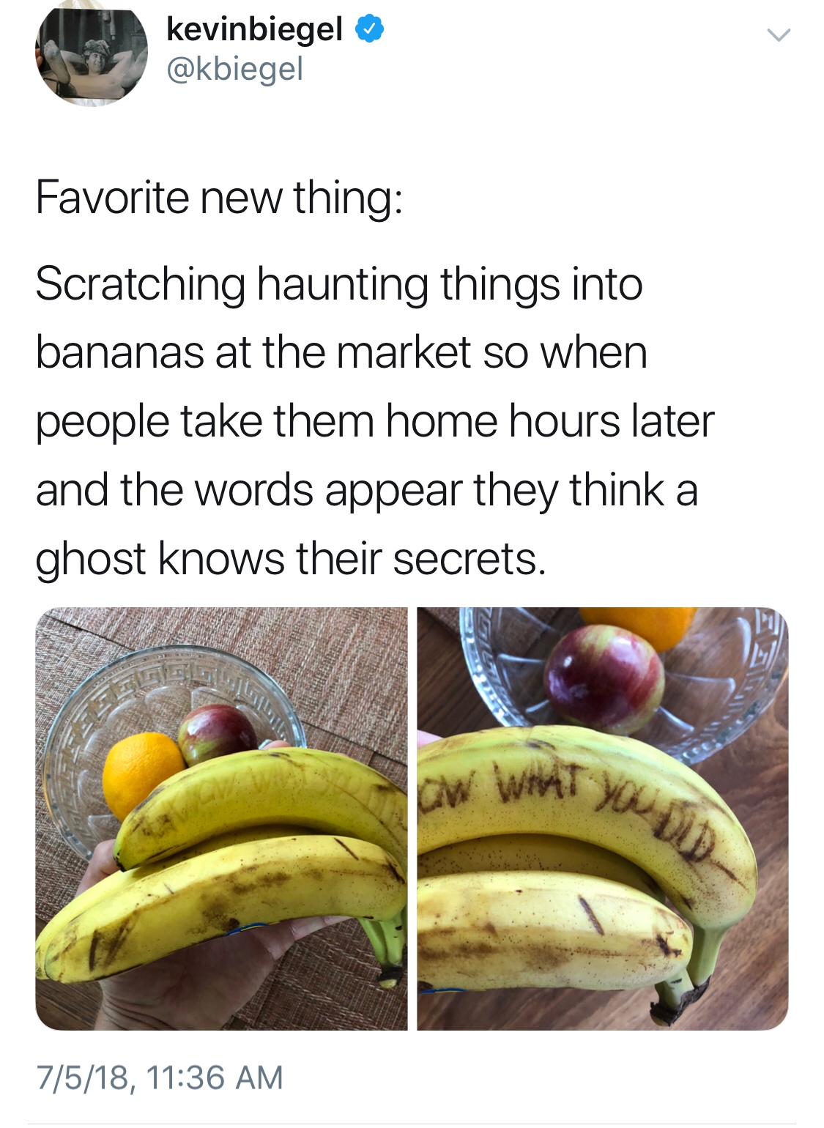
Task: Click the word 'ghost' in the tweet
Action: pos(91,560)
